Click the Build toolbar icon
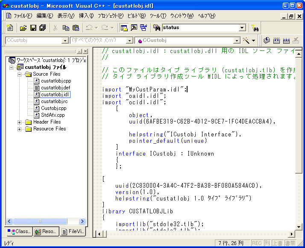 coord(276,41)
